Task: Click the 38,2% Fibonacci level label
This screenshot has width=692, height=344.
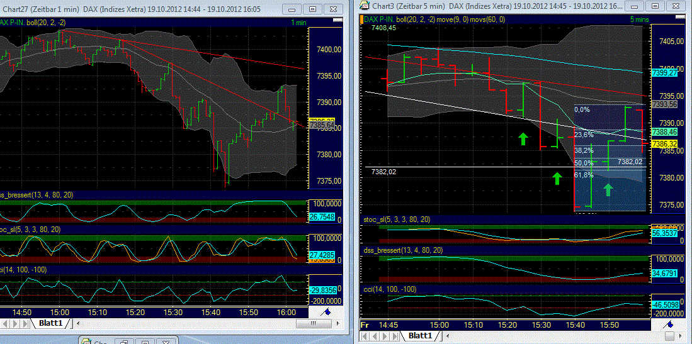Action: coord(584,150)
